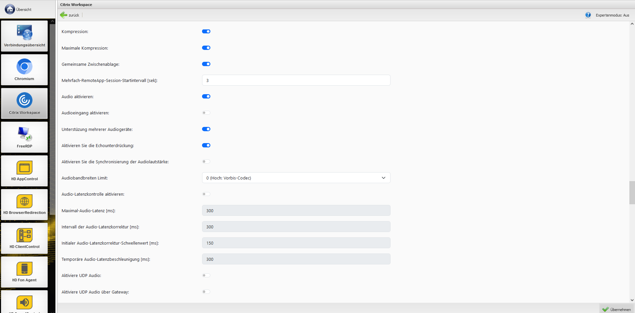Screen dimensions: 635x313
Task: Open the speaker sound control sidebar entry
Action: point(25,302)
